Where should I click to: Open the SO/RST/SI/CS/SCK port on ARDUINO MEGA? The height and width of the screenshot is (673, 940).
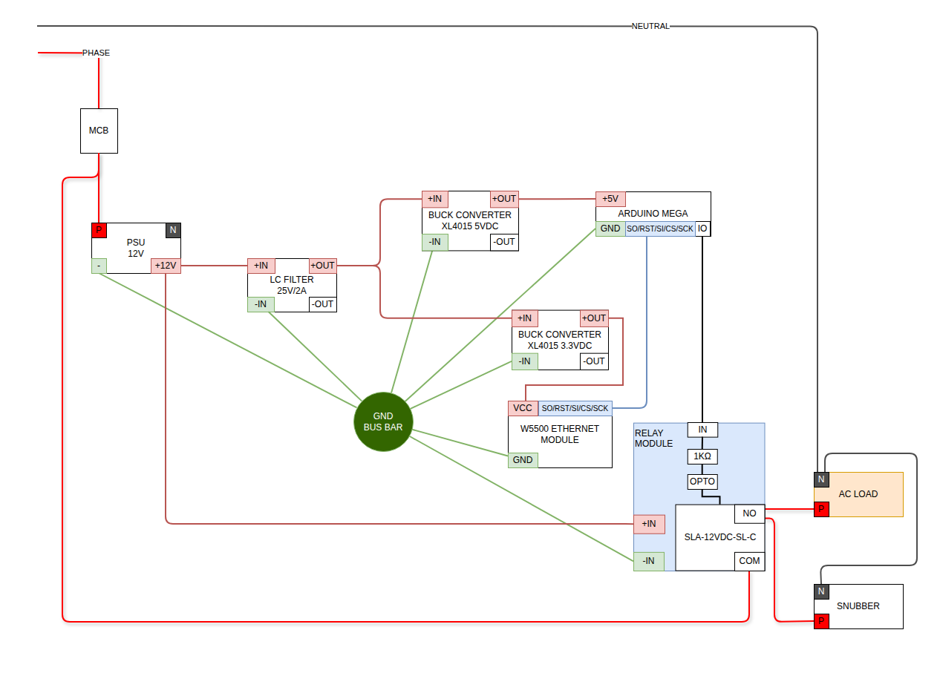tap(660, 229)
